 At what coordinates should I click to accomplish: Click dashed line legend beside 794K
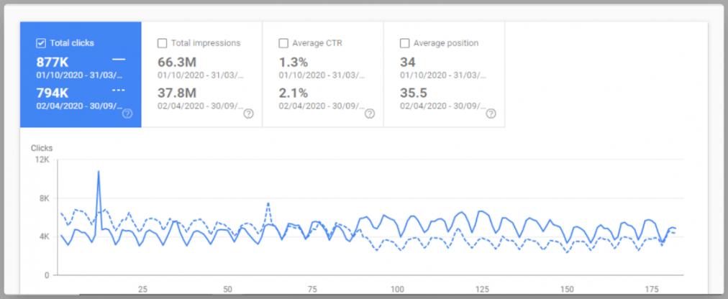pos(119,91)
